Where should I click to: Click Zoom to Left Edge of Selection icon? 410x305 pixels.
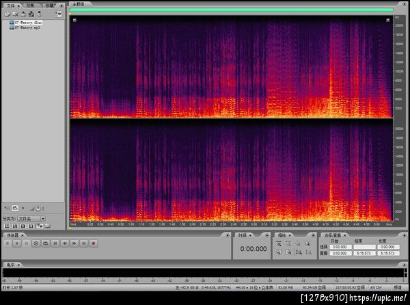(279, 252)
